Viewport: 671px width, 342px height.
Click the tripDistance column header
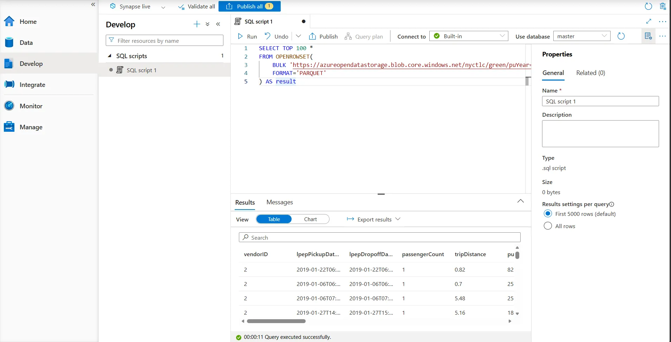tap(470, 254)
